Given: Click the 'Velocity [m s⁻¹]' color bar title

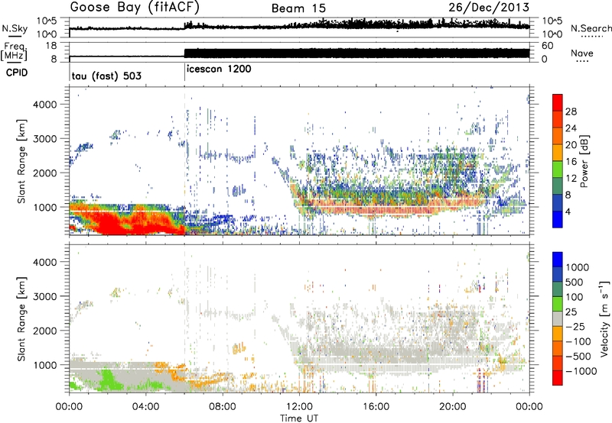Looking at the screenshot, I should [604, 318].
